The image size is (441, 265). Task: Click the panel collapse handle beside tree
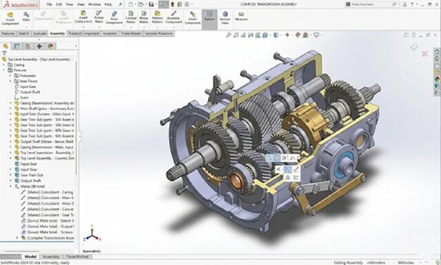pyautogui.click(x=80, y=136)
